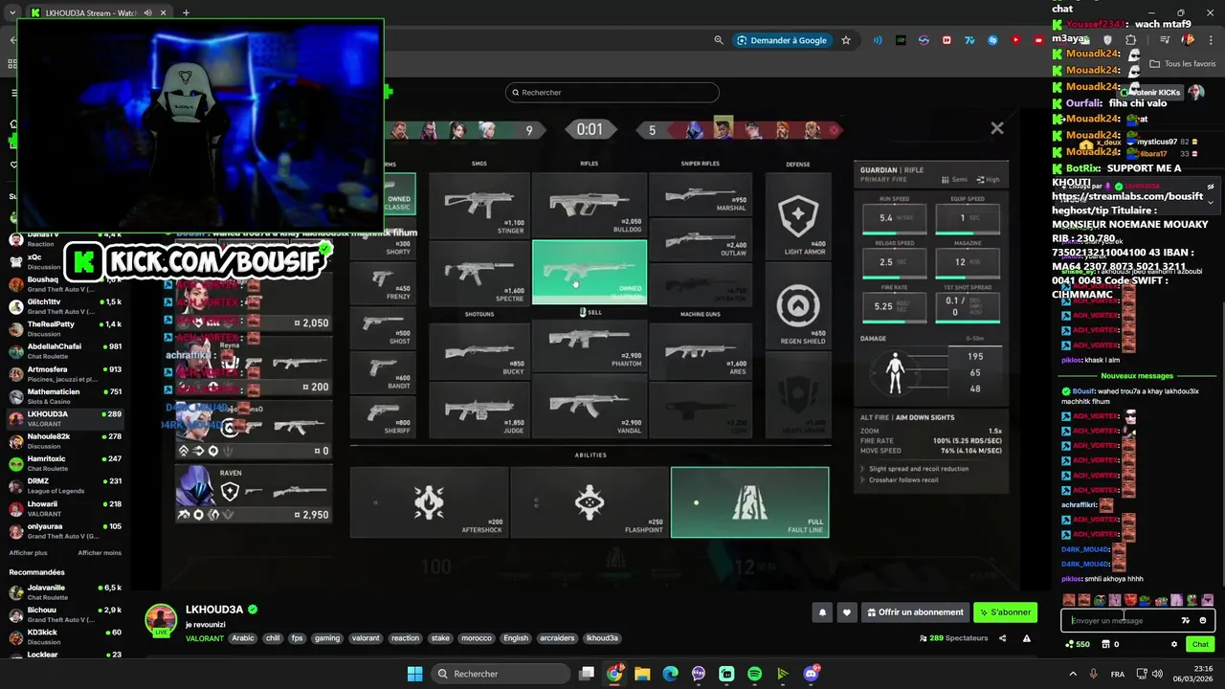
Task: Buy the Spectre SMG
Action: click(x=479, y=272)
